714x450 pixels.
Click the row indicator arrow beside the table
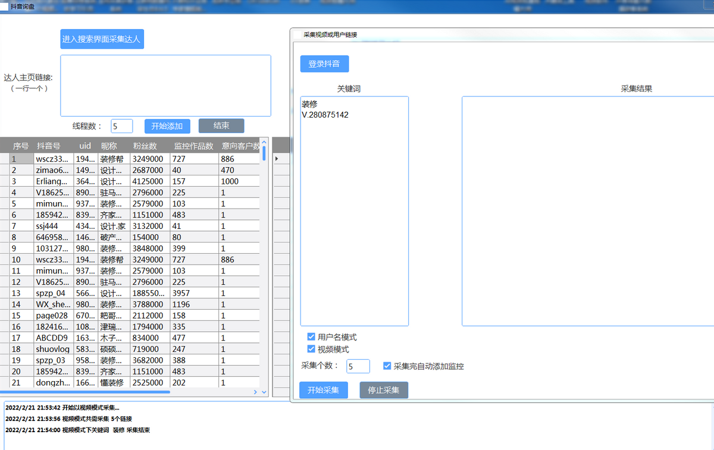click(276, 159)
